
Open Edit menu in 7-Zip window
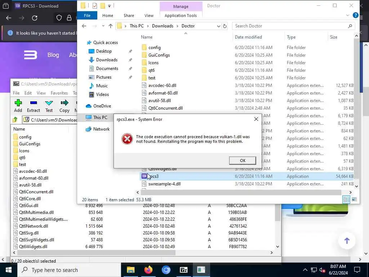(x=28, y=93)
